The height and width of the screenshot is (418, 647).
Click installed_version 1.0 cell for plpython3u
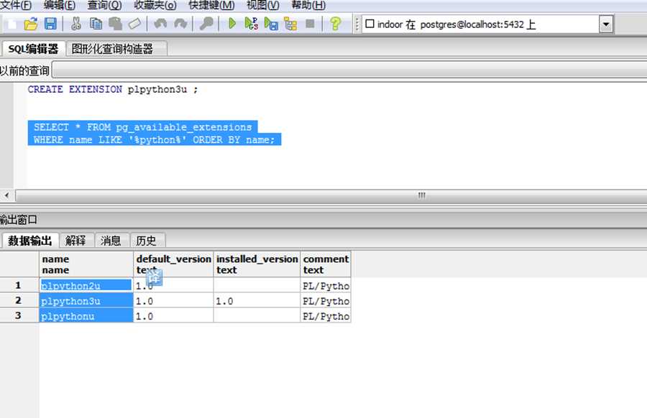[257, 300]
